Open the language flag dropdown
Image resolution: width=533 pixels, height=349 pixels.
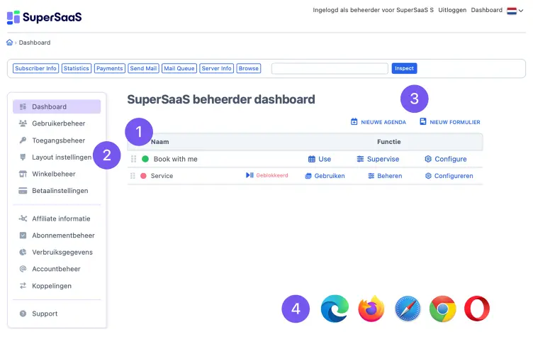tap(515, 11)
